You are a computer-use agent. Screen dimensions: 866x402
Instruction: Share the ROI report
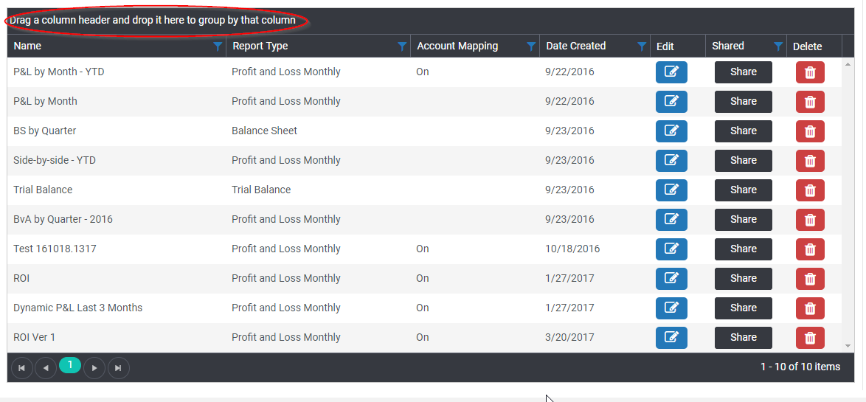click(743, 278)
